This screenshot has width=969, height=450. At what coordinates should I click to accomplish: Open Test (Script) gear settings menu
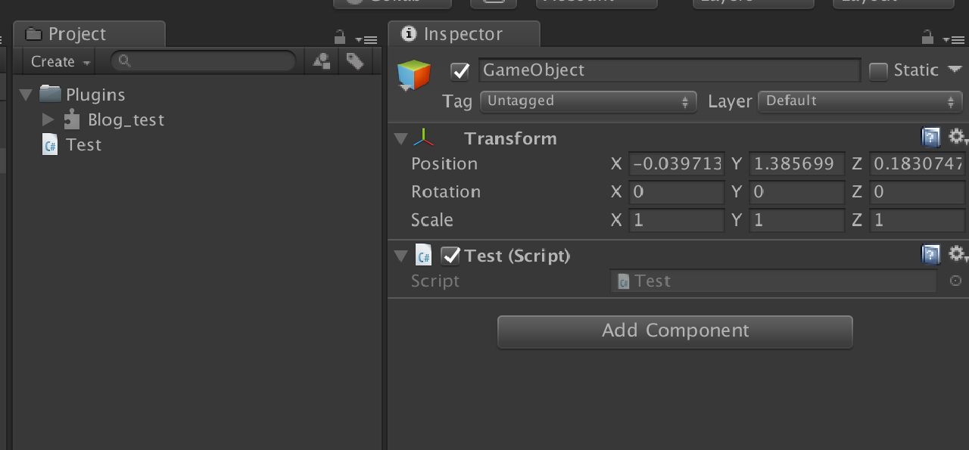click(x=957, y=254)
